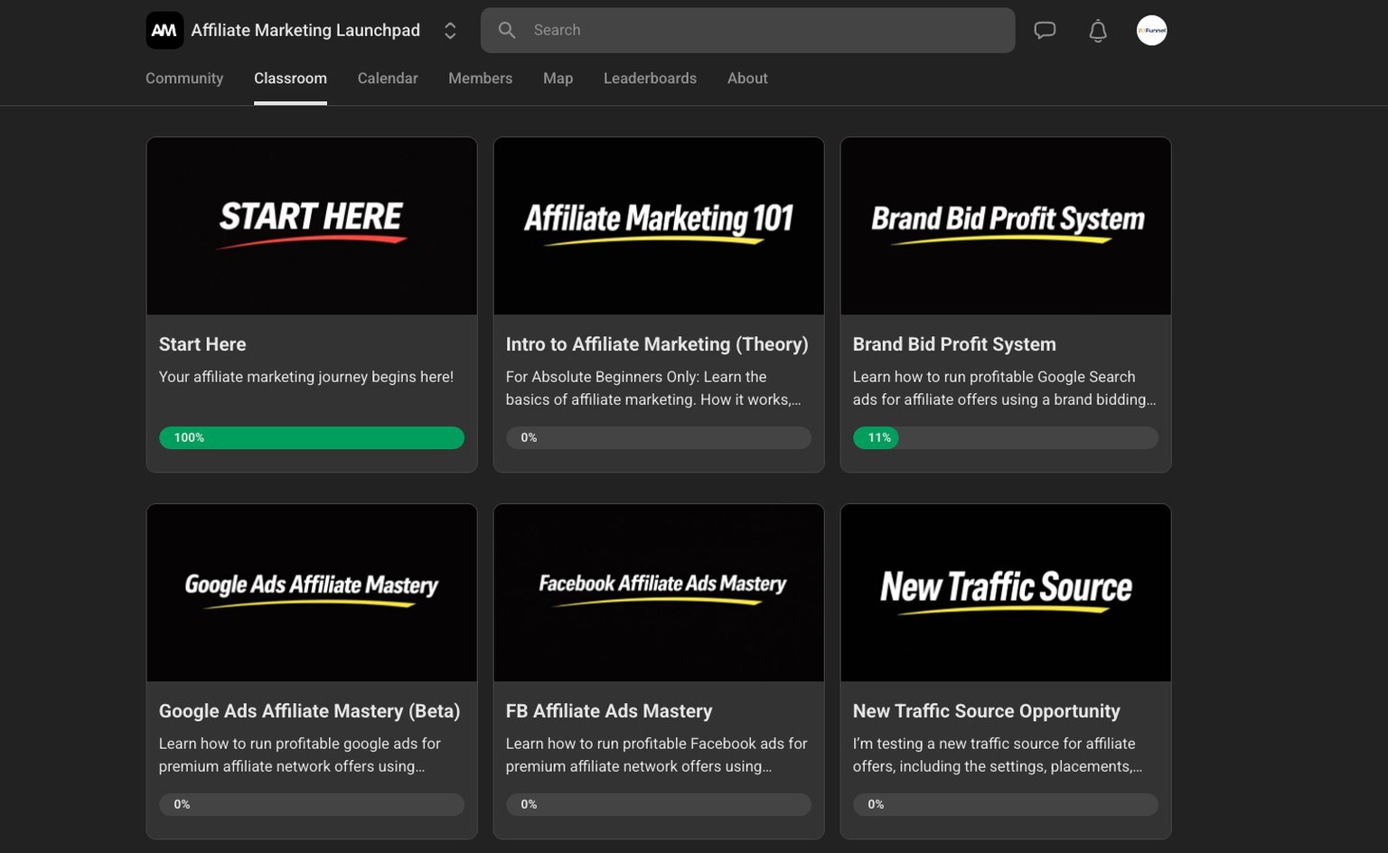Click "Your affiliate marketing journey begins here!" text

coord(306,377)
